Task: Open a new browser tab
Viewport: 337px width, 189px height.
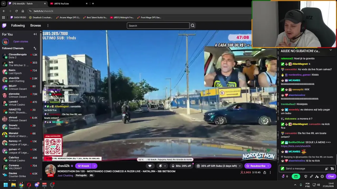Action: point(93,3)
